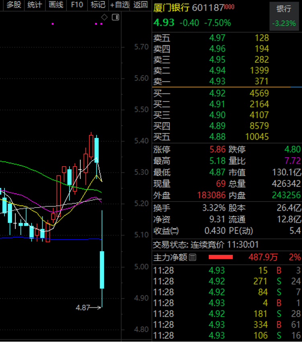Screen dimensions: 302x342
Task: Select the 画线 drawing tool menu
Action: (56, 5)
